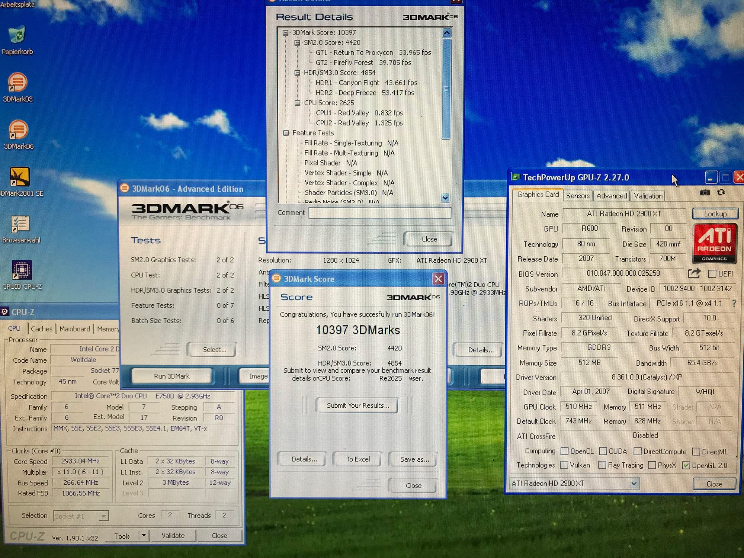744x558 pixels.
Task: Click the 3DMark Score dialog title icon
Action: click(x=276, y=278)
